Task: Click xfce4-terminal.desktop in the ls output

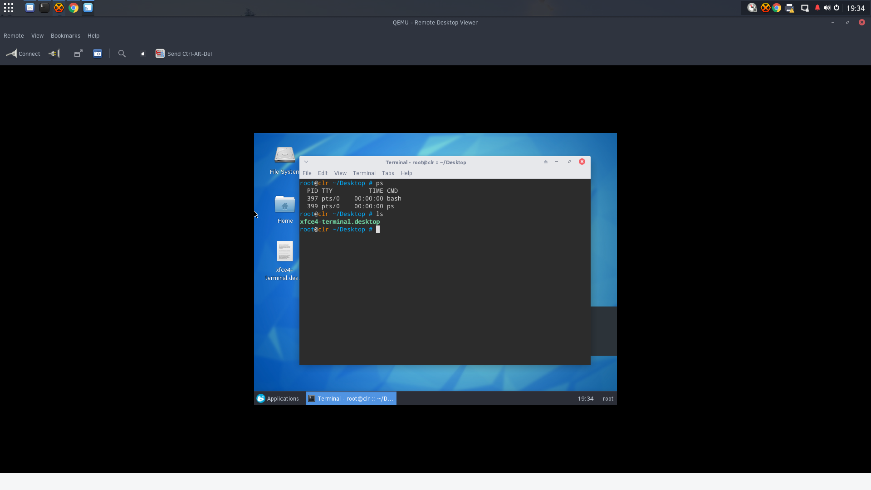Action: point(340,222)
